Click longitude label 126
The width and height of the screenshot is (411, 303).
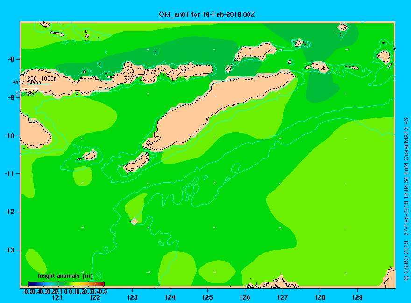[245, 297]
